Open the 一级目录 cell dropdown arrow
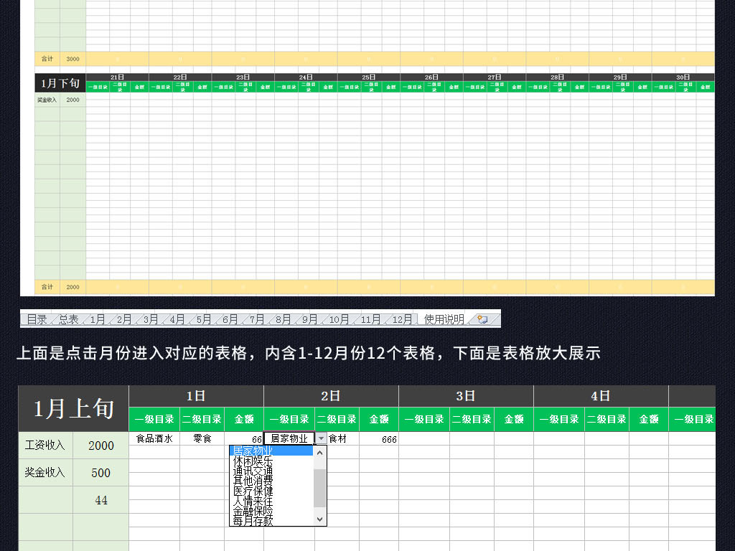735x551 pixels. pyautogui.click(x=319, y=438)
